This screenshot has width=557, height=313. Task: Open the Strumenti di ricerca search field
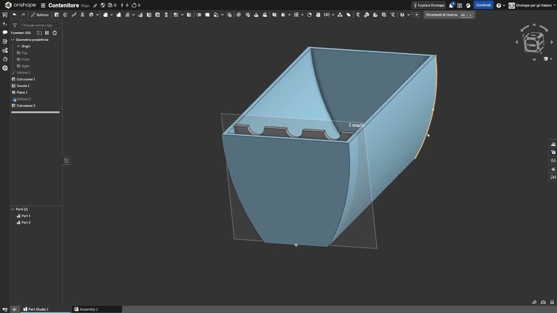coord(449,15)
